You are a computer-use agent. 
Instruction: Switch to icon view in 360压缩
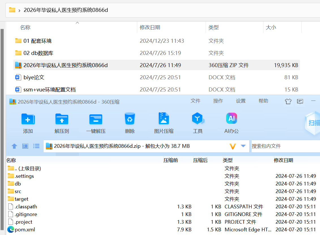(x=25, y=146)
